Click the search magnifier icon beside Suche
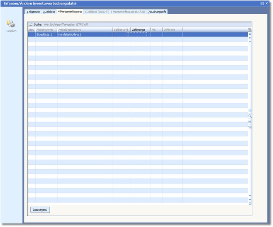273x227 pixels. (31, 25)
